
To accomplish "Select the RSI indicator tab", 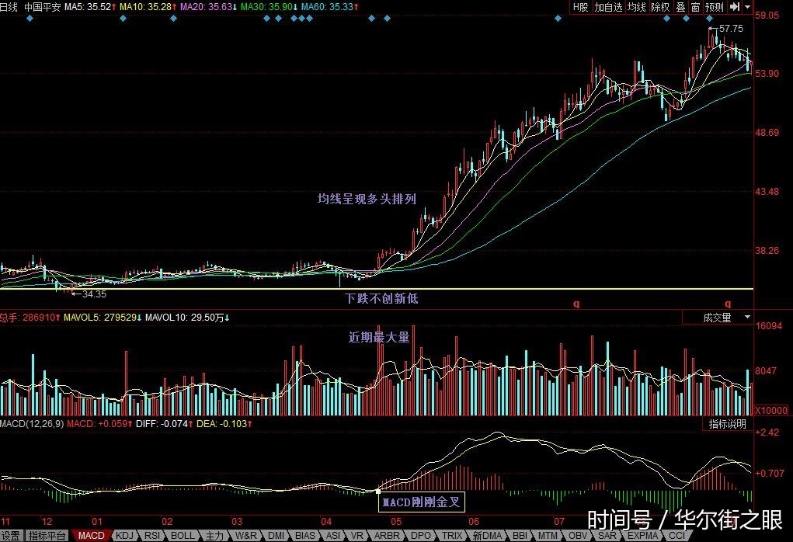I will point(152,536).
